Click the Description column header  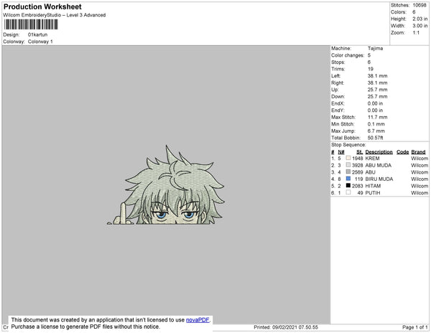tap(379, 152)
